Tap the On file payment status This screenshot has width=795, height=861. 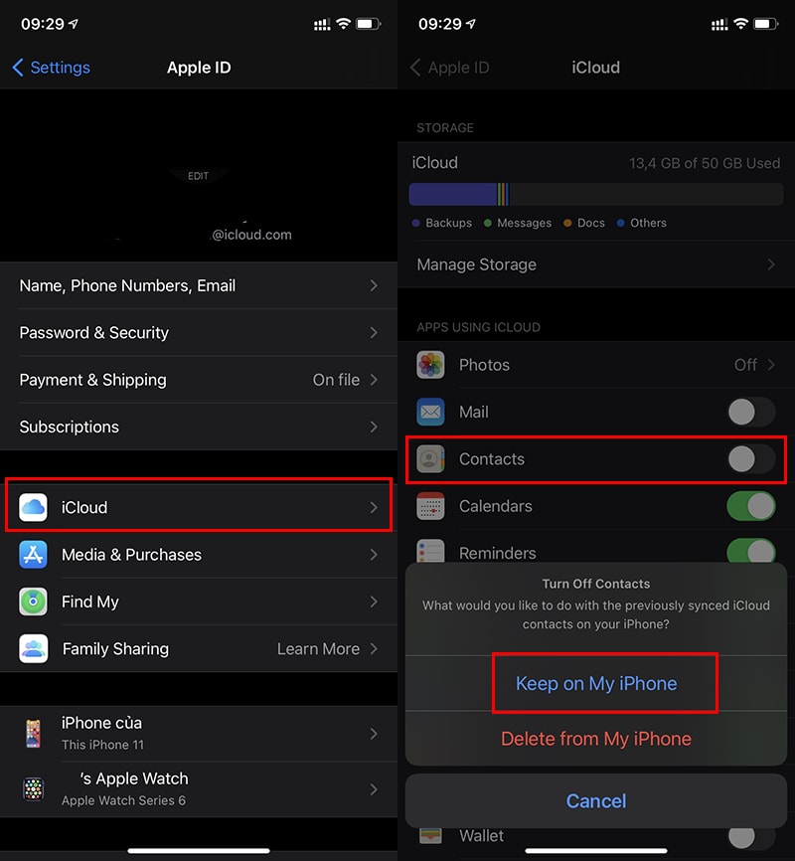click(x=336, y=380)
